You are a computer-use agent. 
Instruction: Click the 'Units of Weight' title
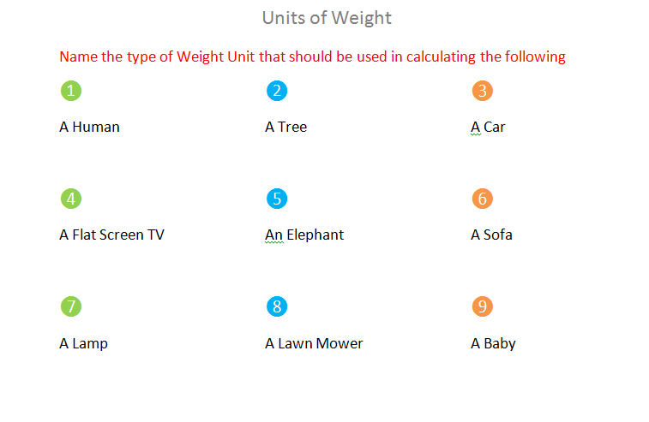tap(327, 18)
